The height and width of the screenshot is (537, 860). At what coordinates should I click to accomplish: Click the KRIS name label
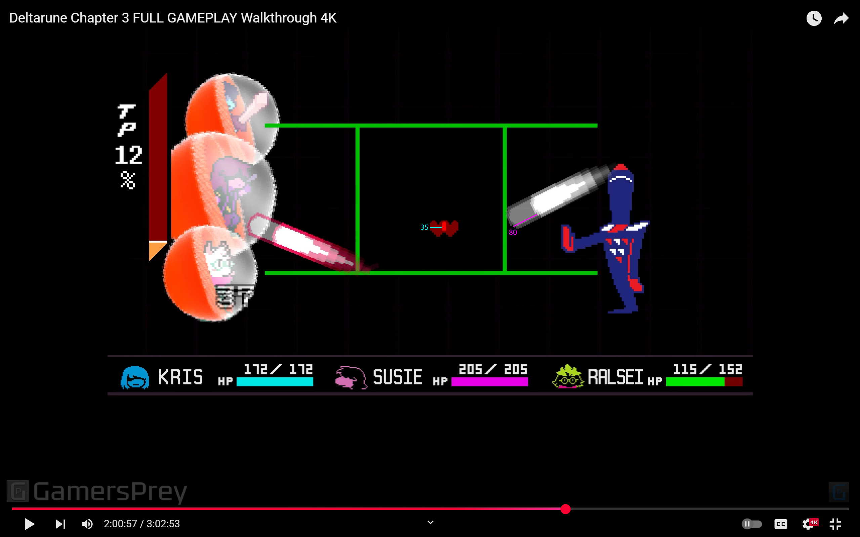(x=180, y=377)
